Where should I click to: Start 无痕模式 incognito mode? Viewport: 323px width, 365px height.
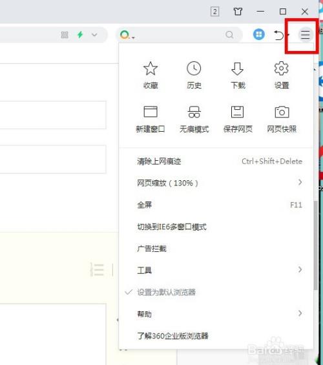click(194, 119)
